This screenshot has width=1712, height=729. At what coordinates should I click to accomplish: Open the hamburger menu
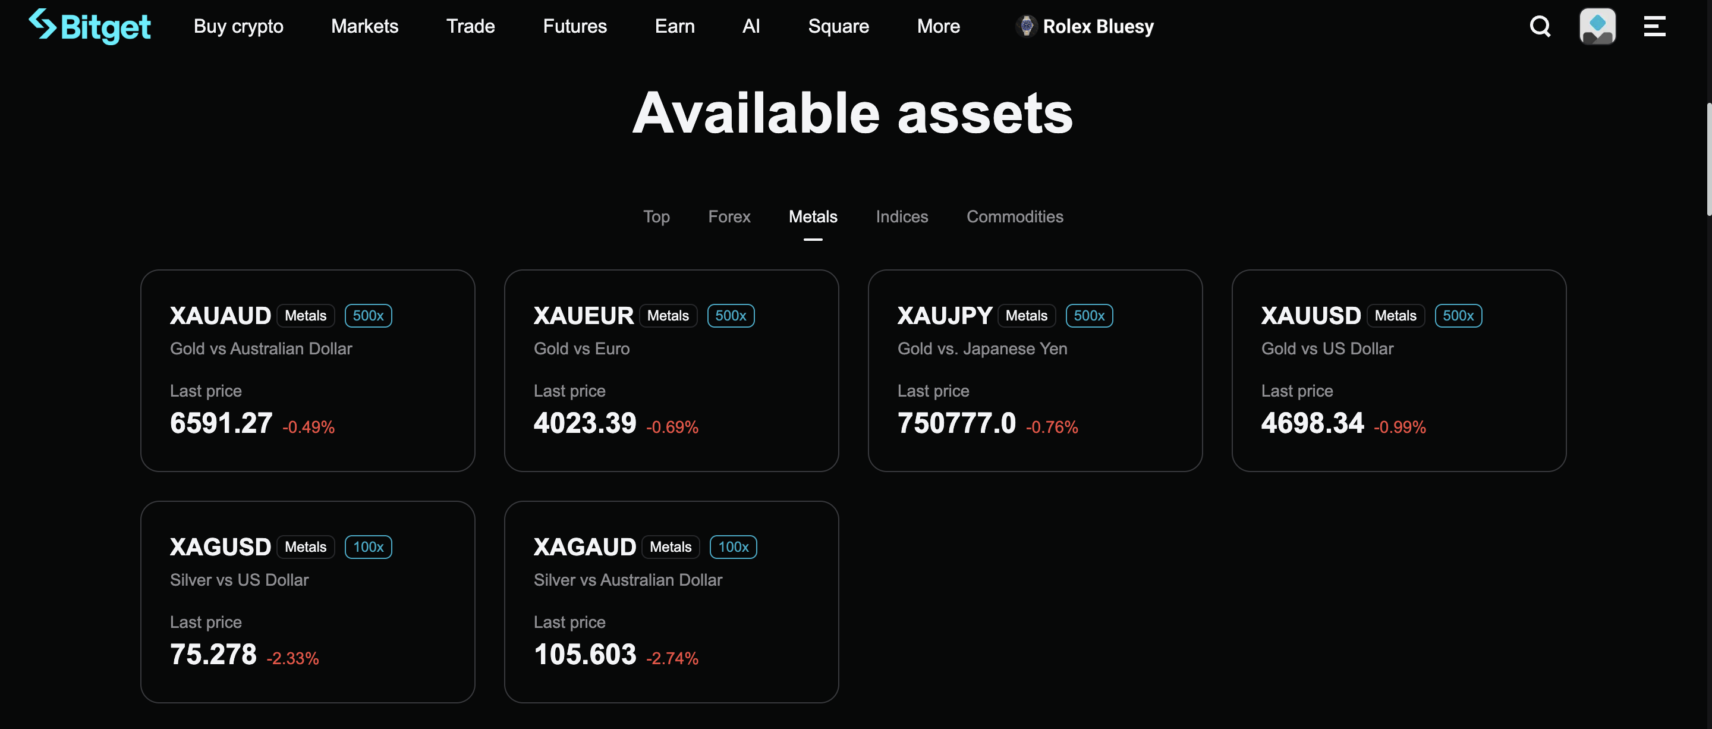(x=1654, y=26)
